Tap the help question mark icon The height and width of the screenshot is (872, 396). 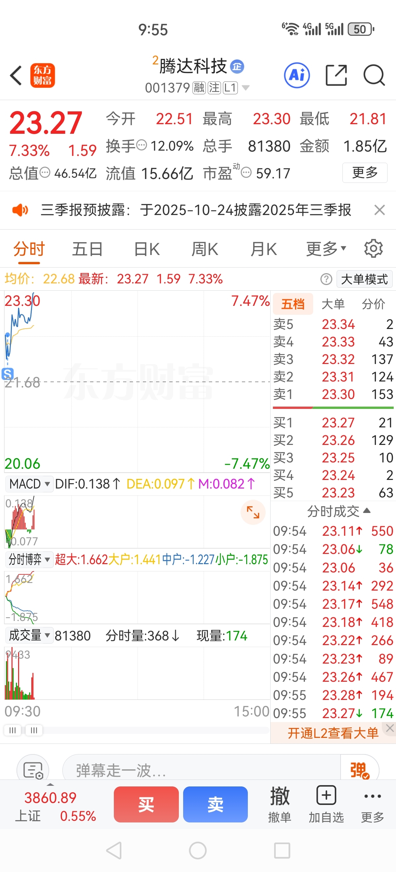326,279
